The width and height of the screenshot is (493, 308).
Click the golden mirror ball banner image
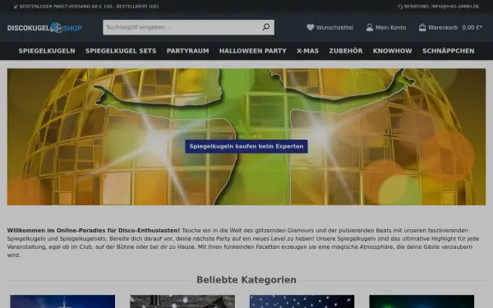pos(246,136)
